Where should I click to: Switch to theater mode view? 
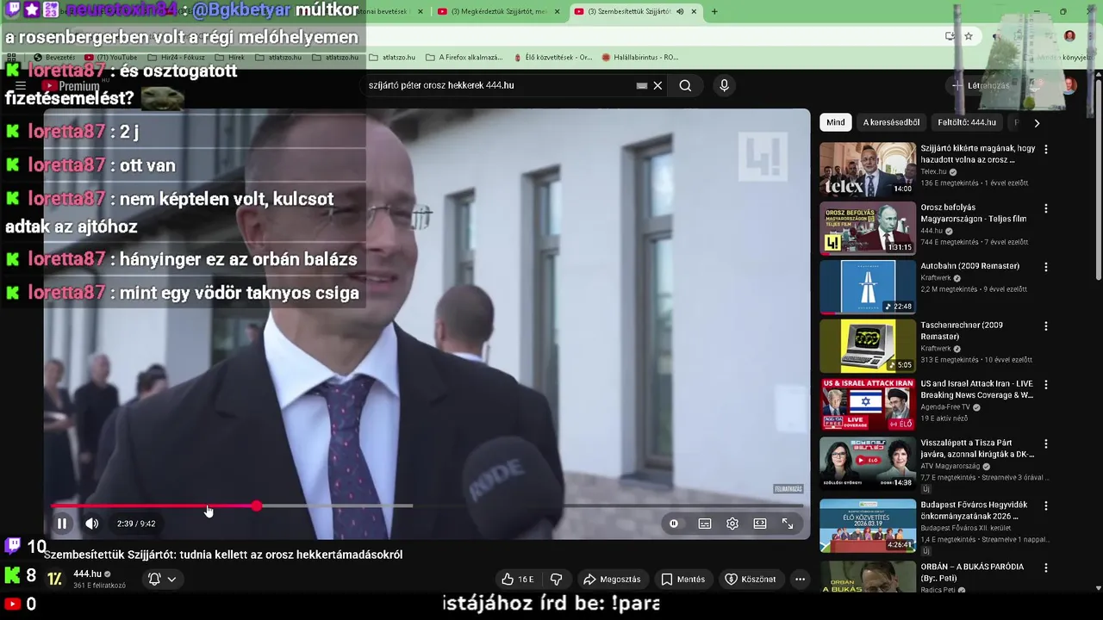pyautogui.click(x=760, y=524)
